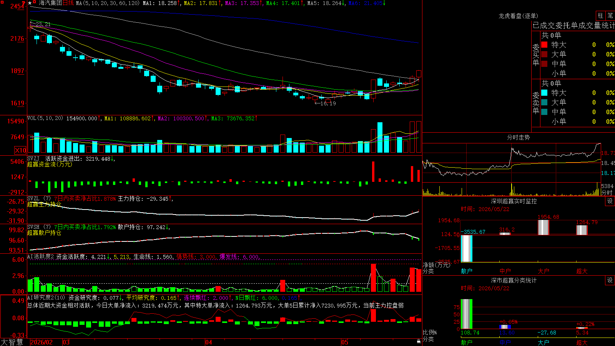Click the teal 大单 sell order swatch
Screen dimensions: 615x346
(x=544, y=102)
